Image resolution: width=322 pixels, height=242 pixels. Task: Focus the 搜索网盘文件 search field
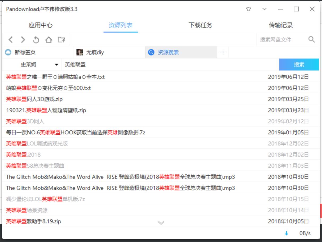click(x=281, y=40)
